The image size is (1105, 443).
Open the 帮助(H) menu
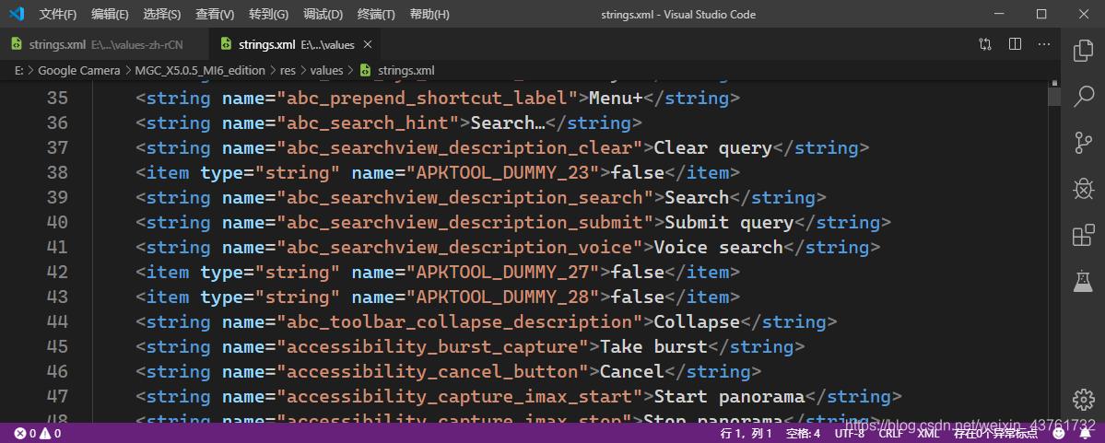pos(429,14)
